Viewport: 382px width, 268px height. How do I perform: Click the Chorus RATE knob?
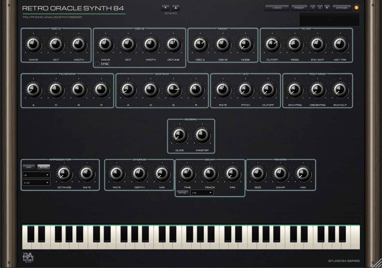[117, 174]
